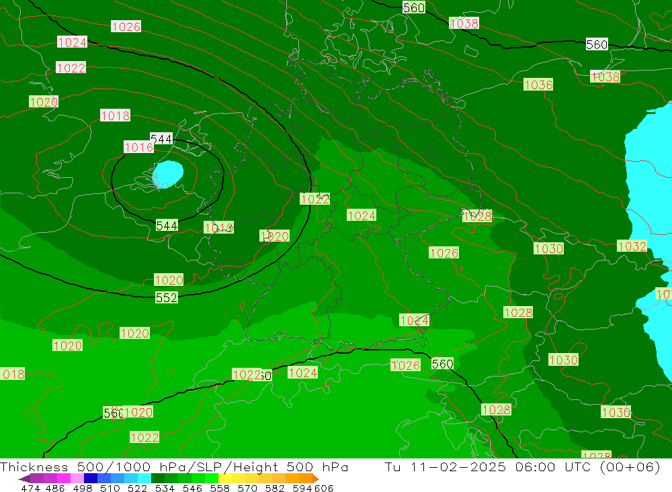Click the 1020 label directly above 552

click(169, 281)
